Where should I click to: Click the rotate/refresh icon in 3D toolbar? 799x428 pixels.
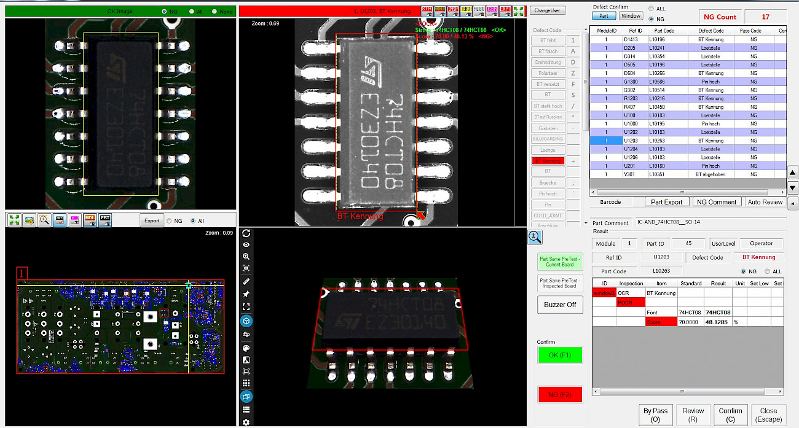click(246, 233)
